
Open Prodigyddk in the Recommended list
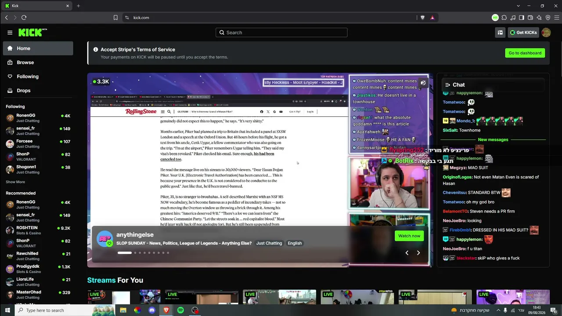point(38,269)
